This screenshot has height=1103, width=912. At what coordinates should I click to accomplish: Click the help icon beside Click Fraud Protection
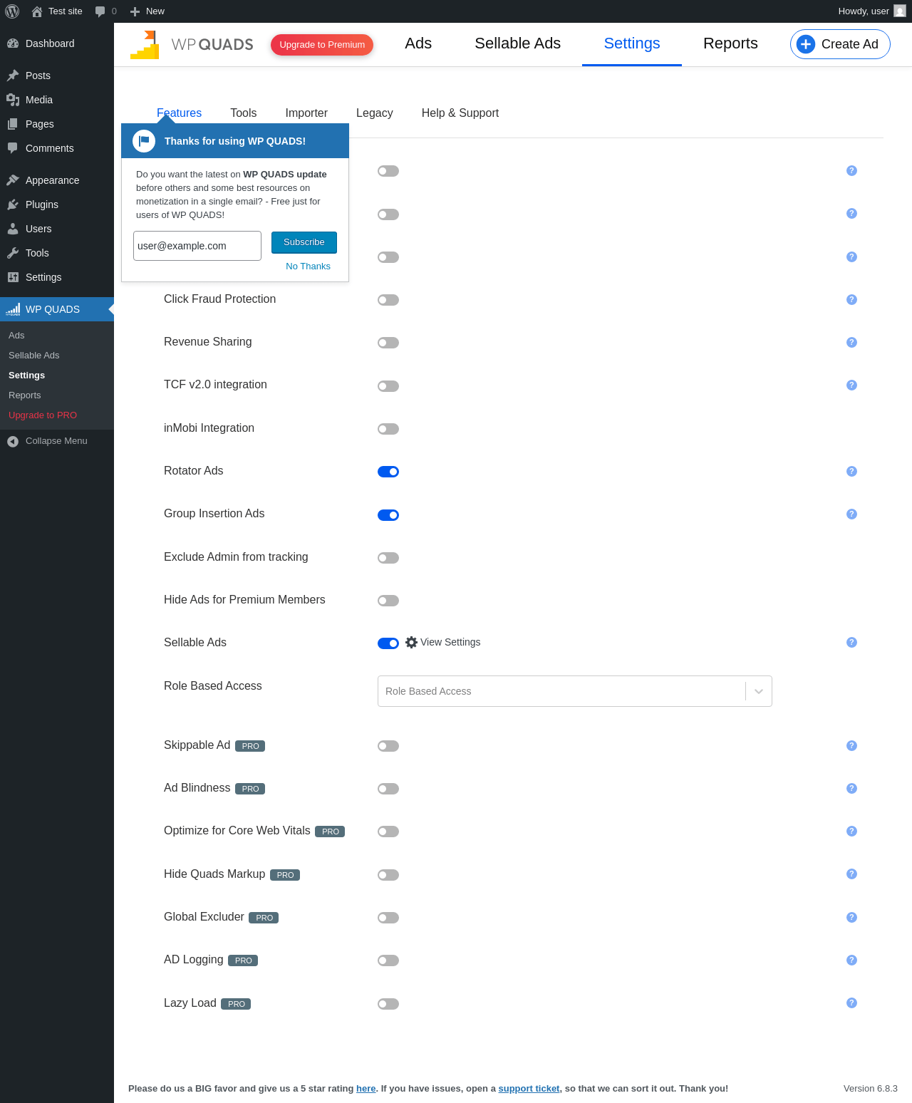pos(851,300)
